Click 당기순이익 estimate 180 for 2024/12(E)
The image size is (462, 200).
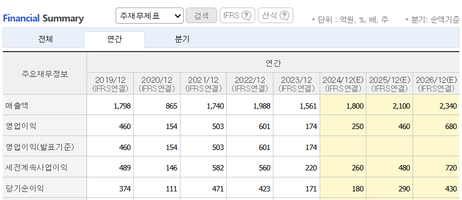[x=357, y=189]
